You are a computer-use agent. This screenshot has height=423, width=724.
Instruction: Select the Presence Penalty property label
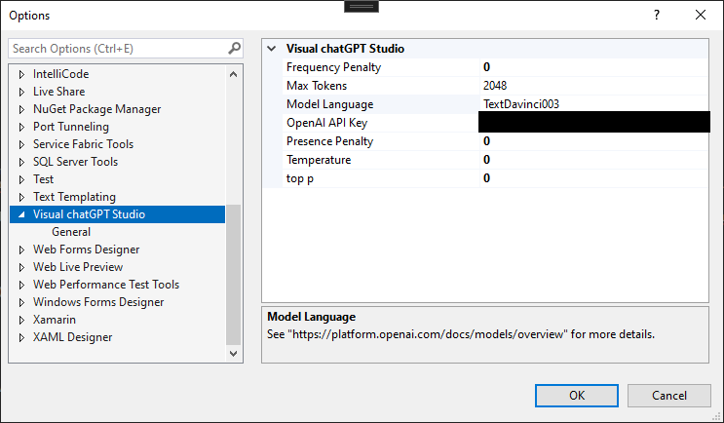(x=329, y=141)
